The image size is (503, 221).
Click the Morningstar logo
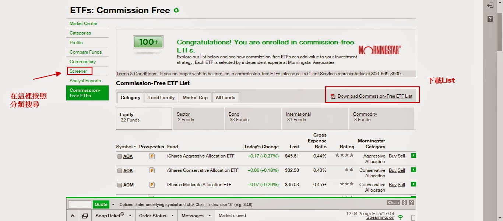380,50
